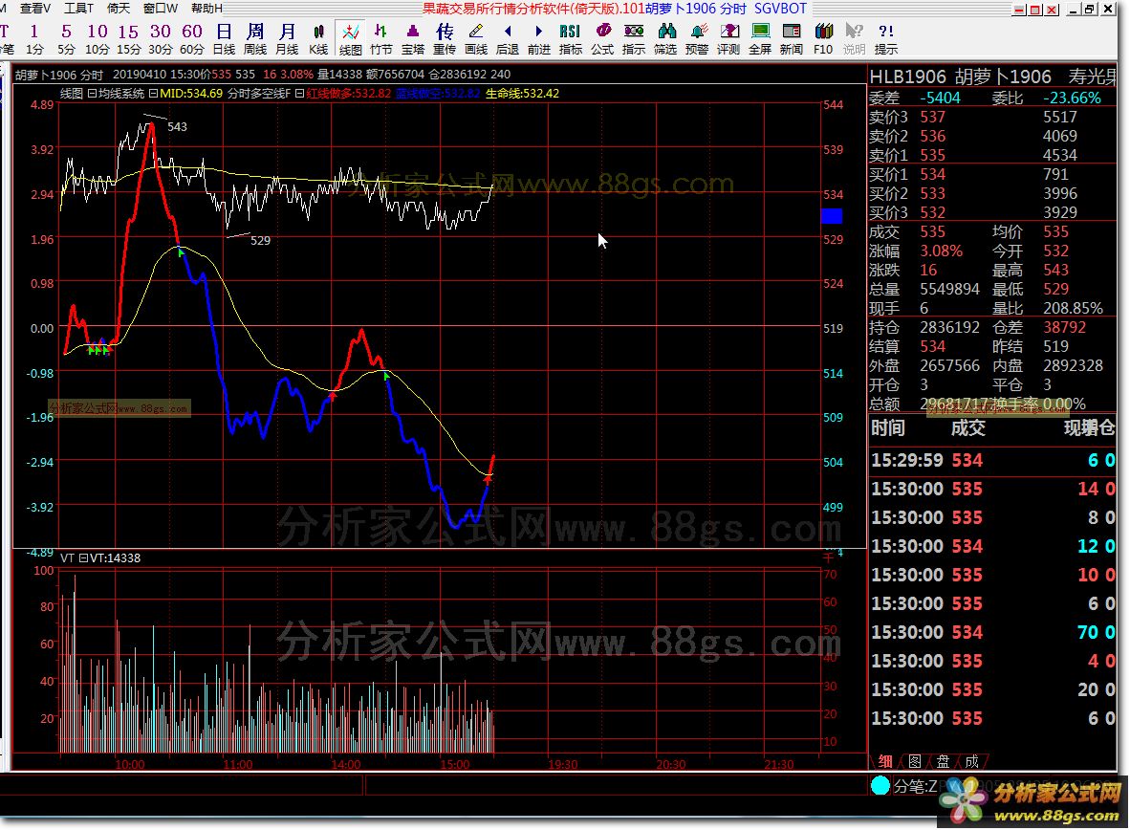Open the 帮助H menu
This screenshot has width=1130, height=830.
pyautogui.click(x=206, y=8)
